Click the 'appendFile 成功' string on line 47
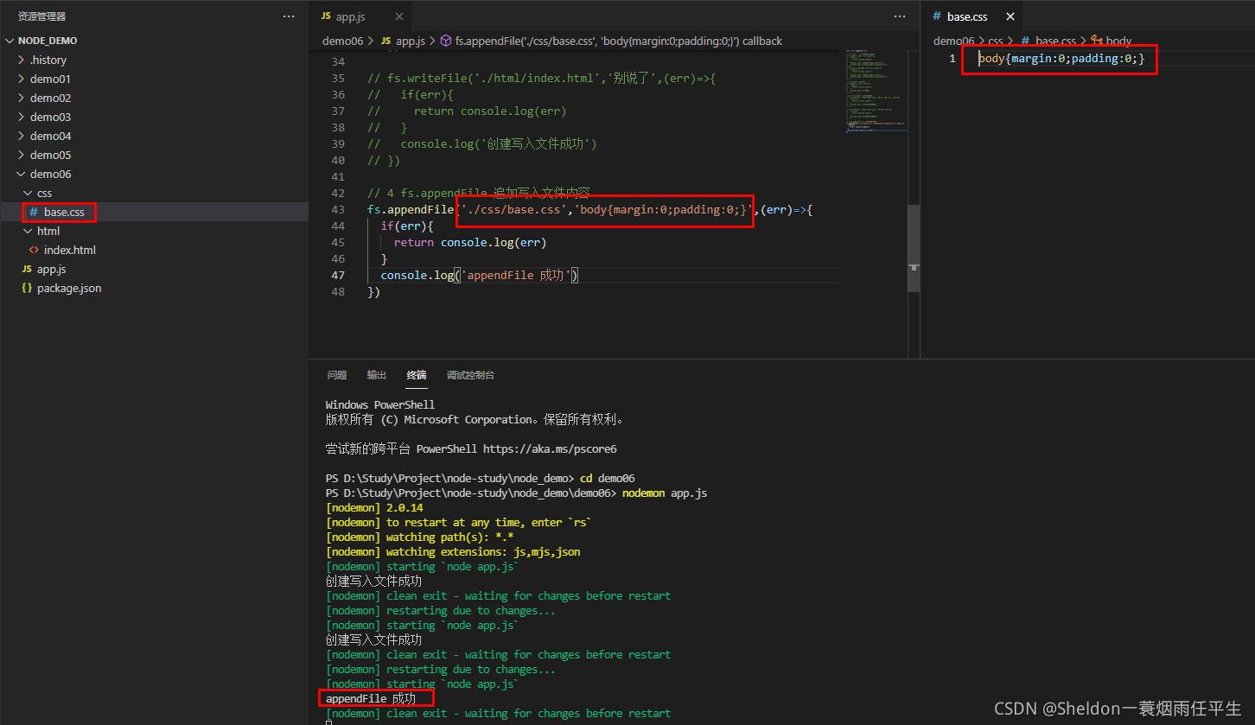 point(517,275)
